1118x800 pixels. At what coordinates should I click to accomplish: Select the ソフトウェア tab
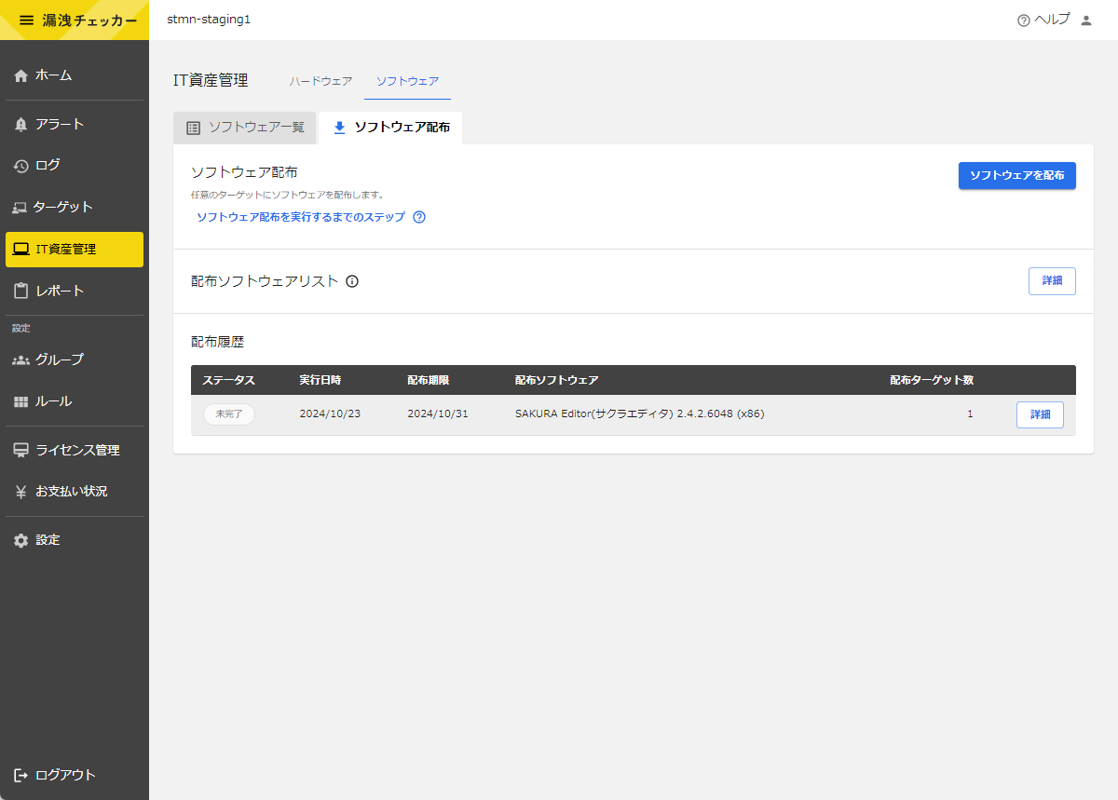coord(407,81)
